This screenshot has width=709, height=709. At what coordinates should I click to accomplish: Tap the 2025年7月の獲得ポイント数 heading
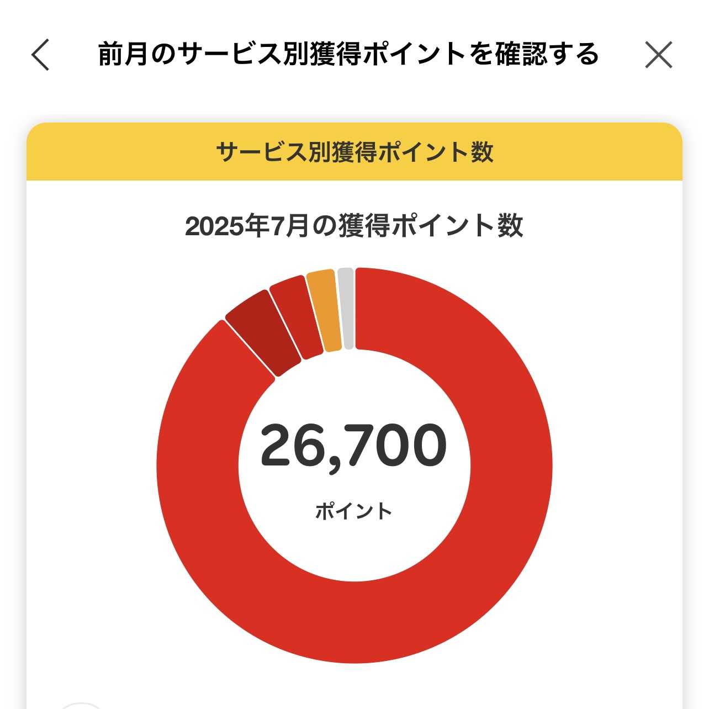pos(354,226)
